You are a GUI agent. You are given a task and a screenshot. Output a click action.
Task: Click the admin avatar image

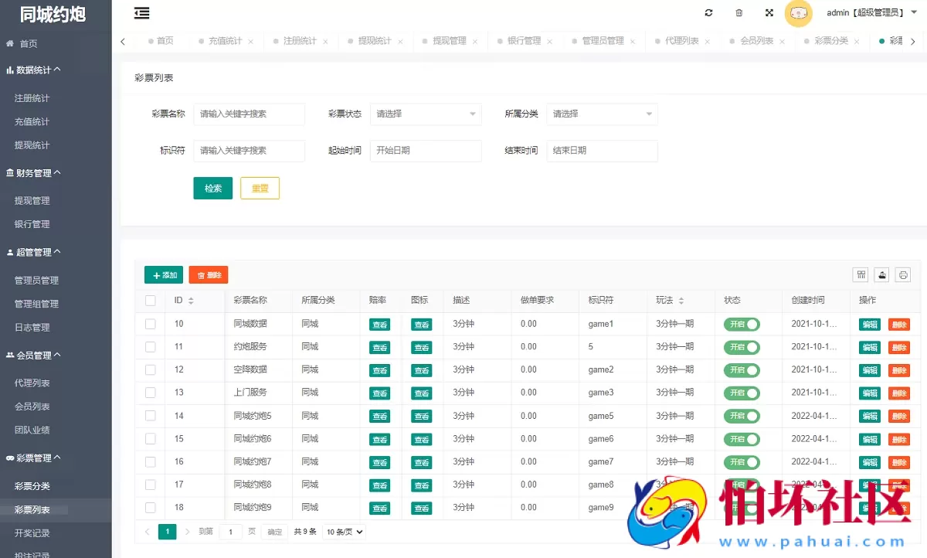[799, 13]
